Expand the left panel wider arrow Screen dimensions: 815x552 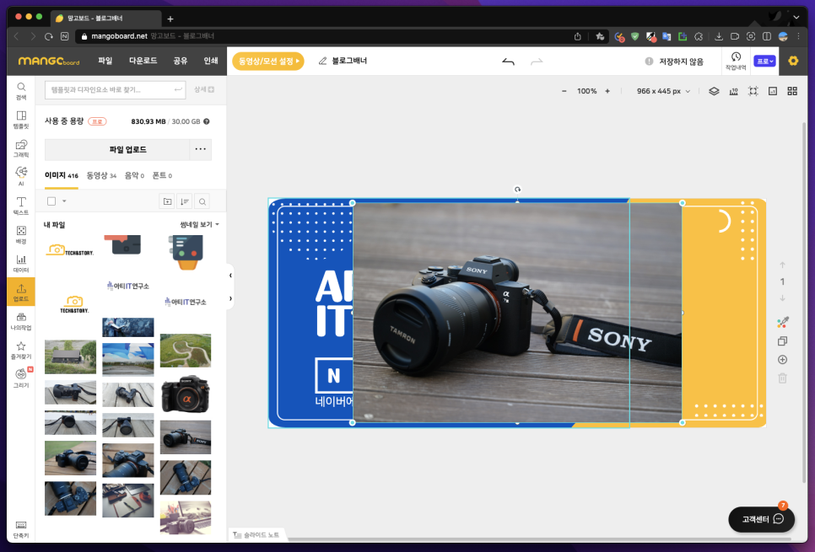point(230,298)
